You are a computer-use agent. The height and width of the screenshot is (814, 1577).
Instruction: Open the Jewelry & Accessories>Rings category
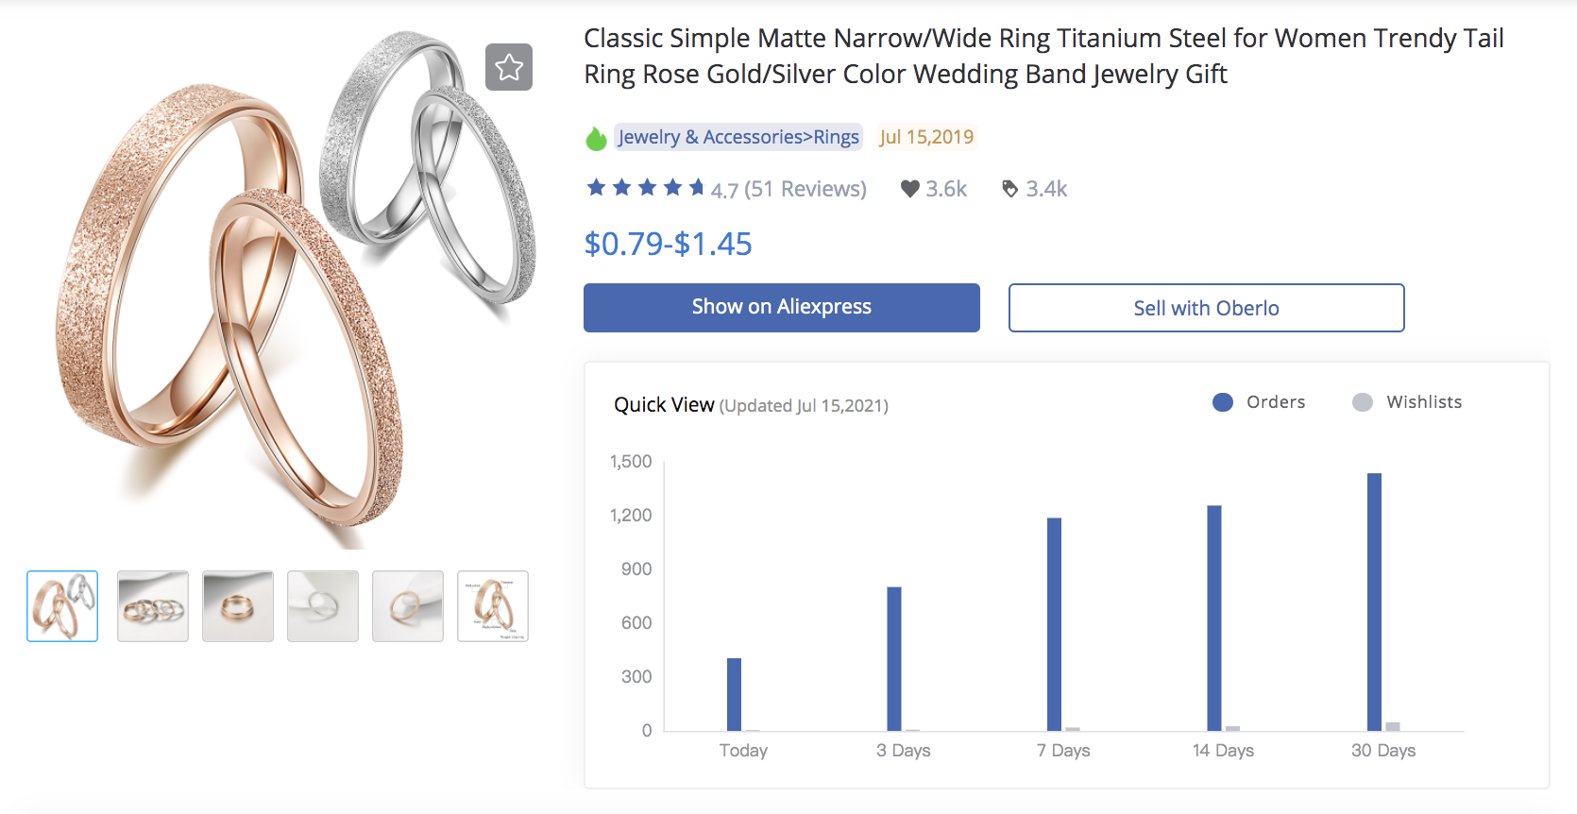point(738,137)
